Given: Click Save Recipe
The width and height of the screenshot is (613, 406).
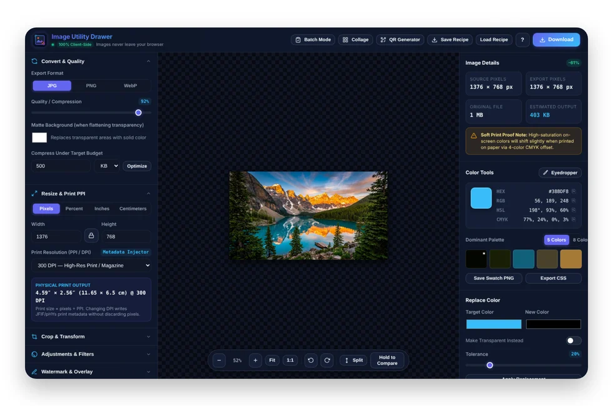Looking at the screenshot, I should coord(450,40).
